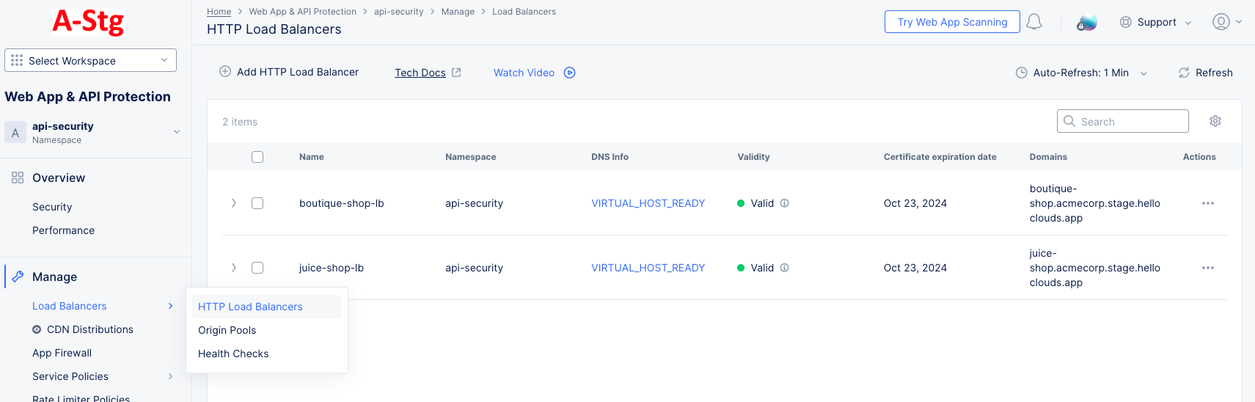Expand the juice-shop-lb row details
The image size is (1255, 402).
[234, 268]
